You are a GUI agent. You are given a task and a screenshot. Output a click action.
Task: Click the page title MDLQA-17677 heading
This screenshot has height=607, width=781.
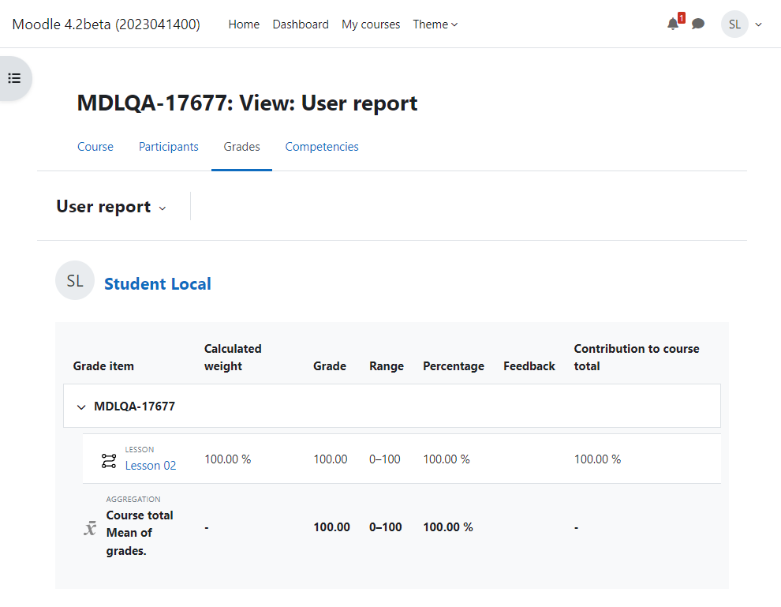[x=247, y=103]
